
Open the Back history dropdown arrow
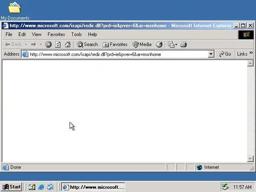26,44
